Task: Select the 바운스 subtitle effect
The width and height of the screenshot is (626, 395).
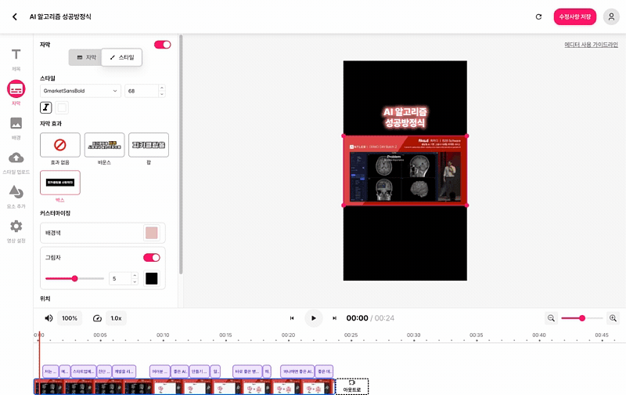Action: coord(104,145)
